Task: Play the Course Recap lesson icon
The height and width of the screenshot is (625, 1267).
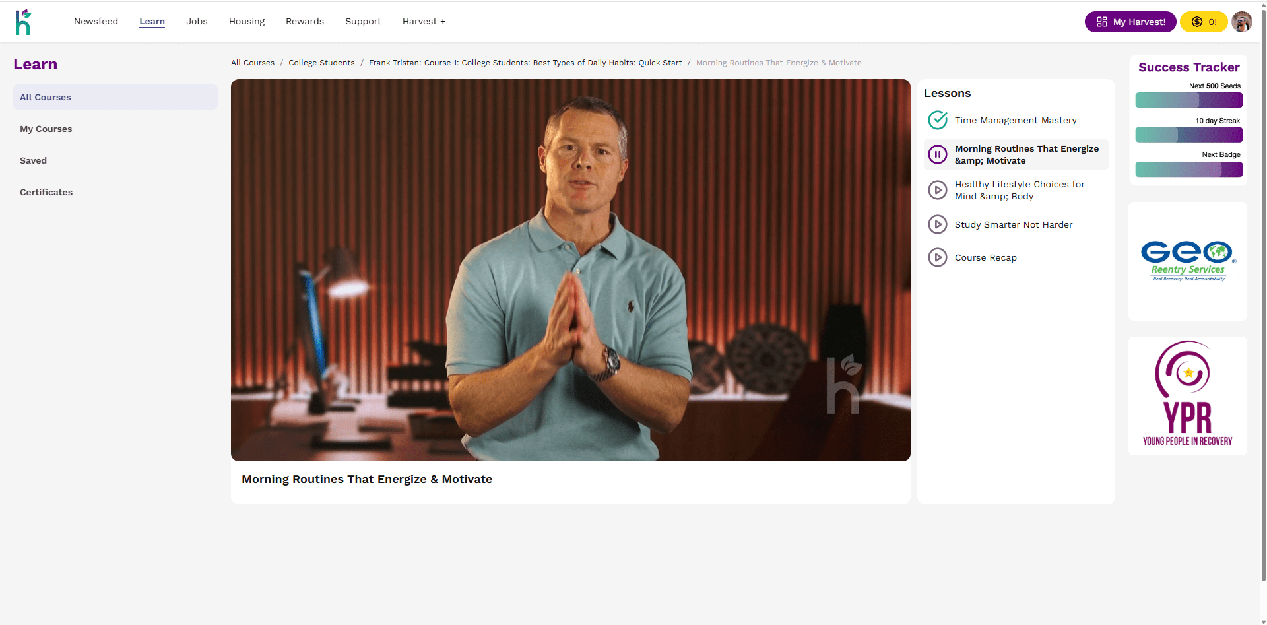Action: [x=937, y=257]
